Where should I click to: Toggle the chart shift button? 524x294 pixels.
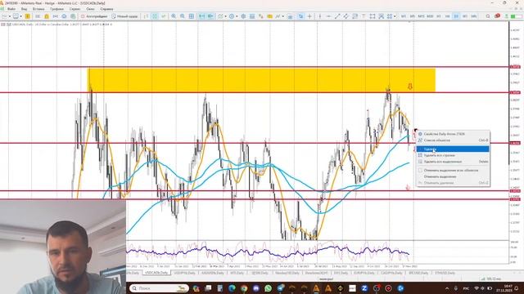tap(210, 16)
